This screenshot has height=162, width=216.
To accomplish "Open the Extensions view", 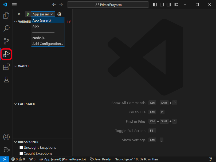I will tap(6, 67).
